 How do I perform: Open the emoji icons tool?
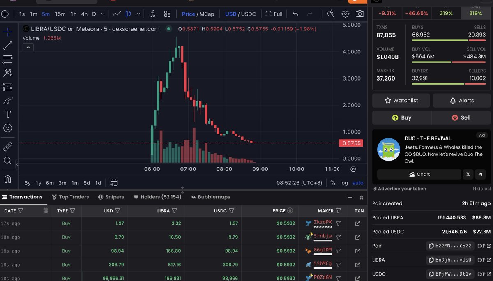tap(7, 128)
